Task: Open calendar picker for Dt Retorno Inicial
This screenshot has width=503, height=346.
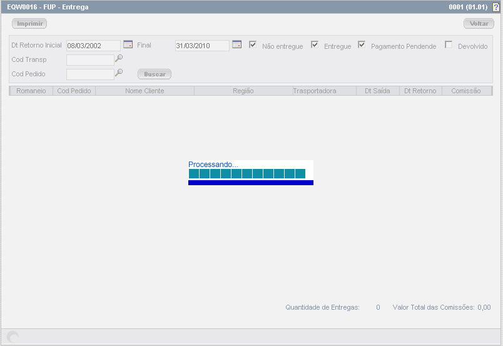Action: pyautogui.click(x=128, y=44)
